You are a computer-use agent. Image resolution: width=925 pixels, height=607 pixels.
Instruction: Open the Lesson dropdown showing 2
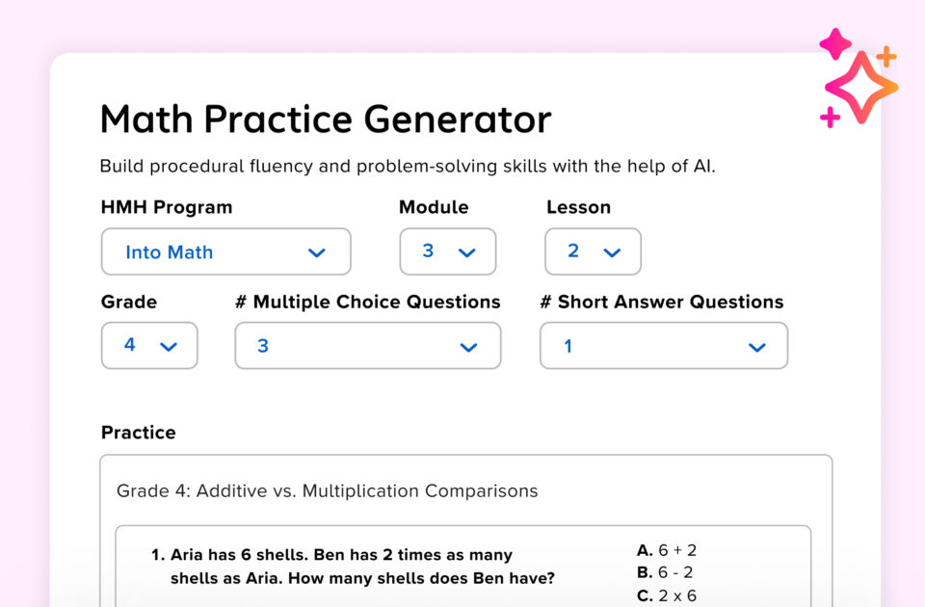[593, 251]
